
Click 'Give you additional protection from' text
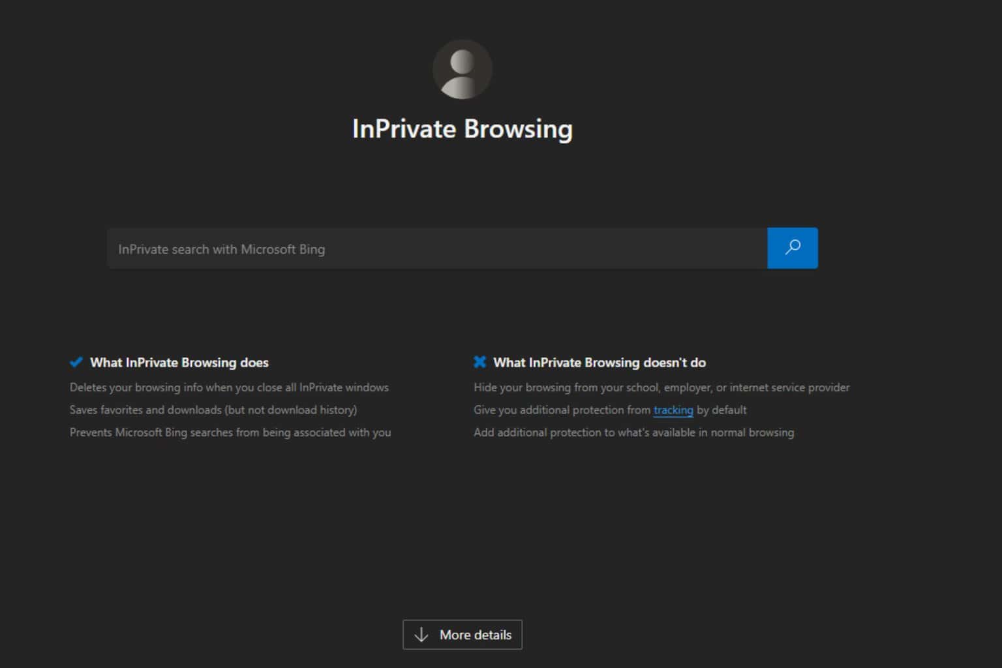[x=562, y=410]
